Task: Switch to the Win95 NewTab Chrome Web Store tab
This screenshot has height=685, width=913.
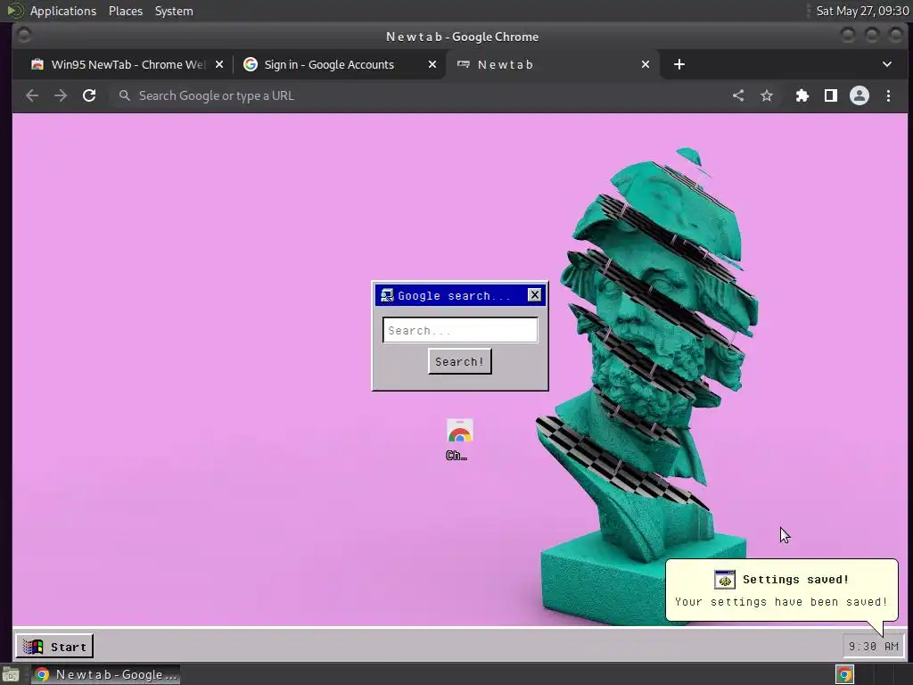Action: coord(127,64)
